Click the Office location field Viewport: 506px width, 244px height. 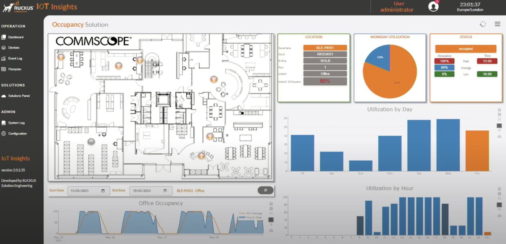point(325,74)
